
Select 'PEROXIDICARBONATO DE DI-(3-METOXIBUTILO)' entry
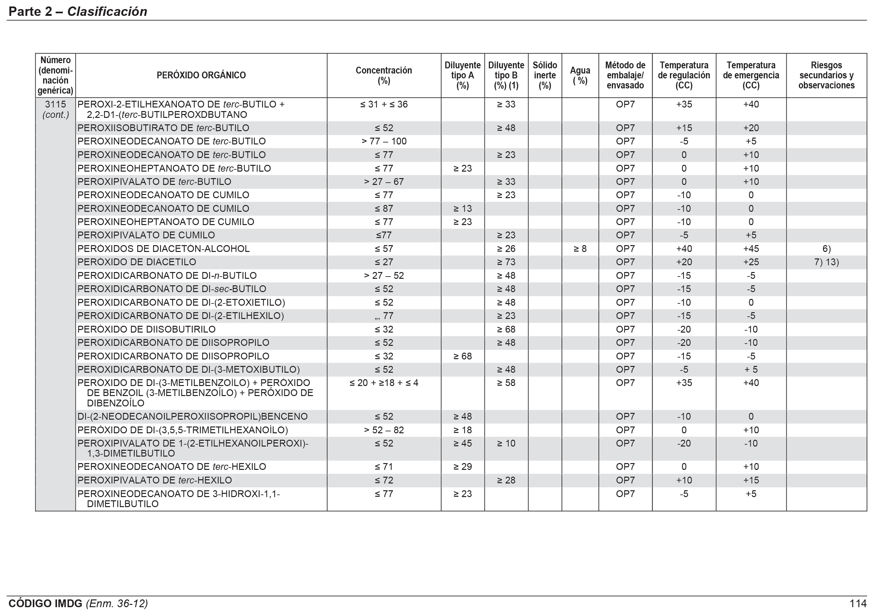(x=188, y=369)
